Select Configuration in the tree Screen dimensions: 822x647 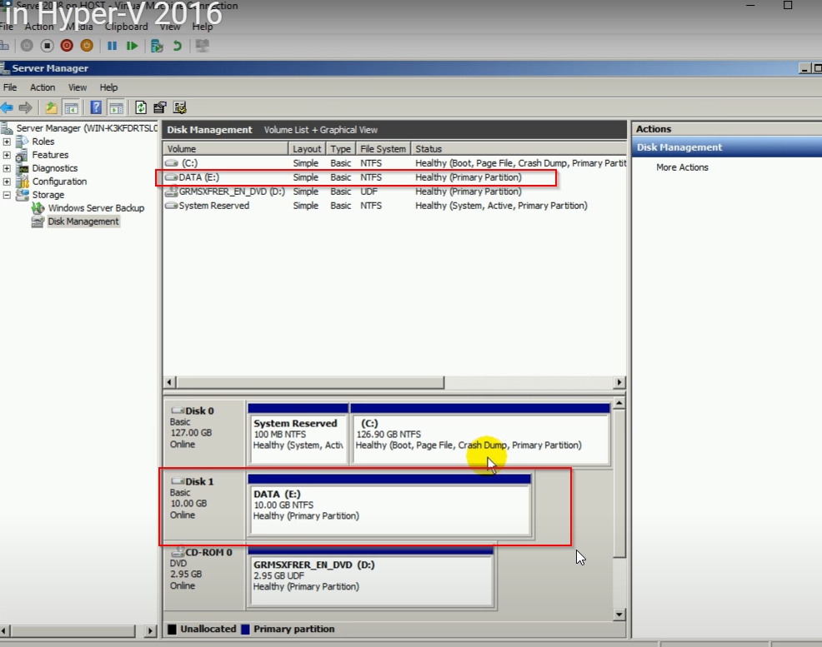[60, 182]
